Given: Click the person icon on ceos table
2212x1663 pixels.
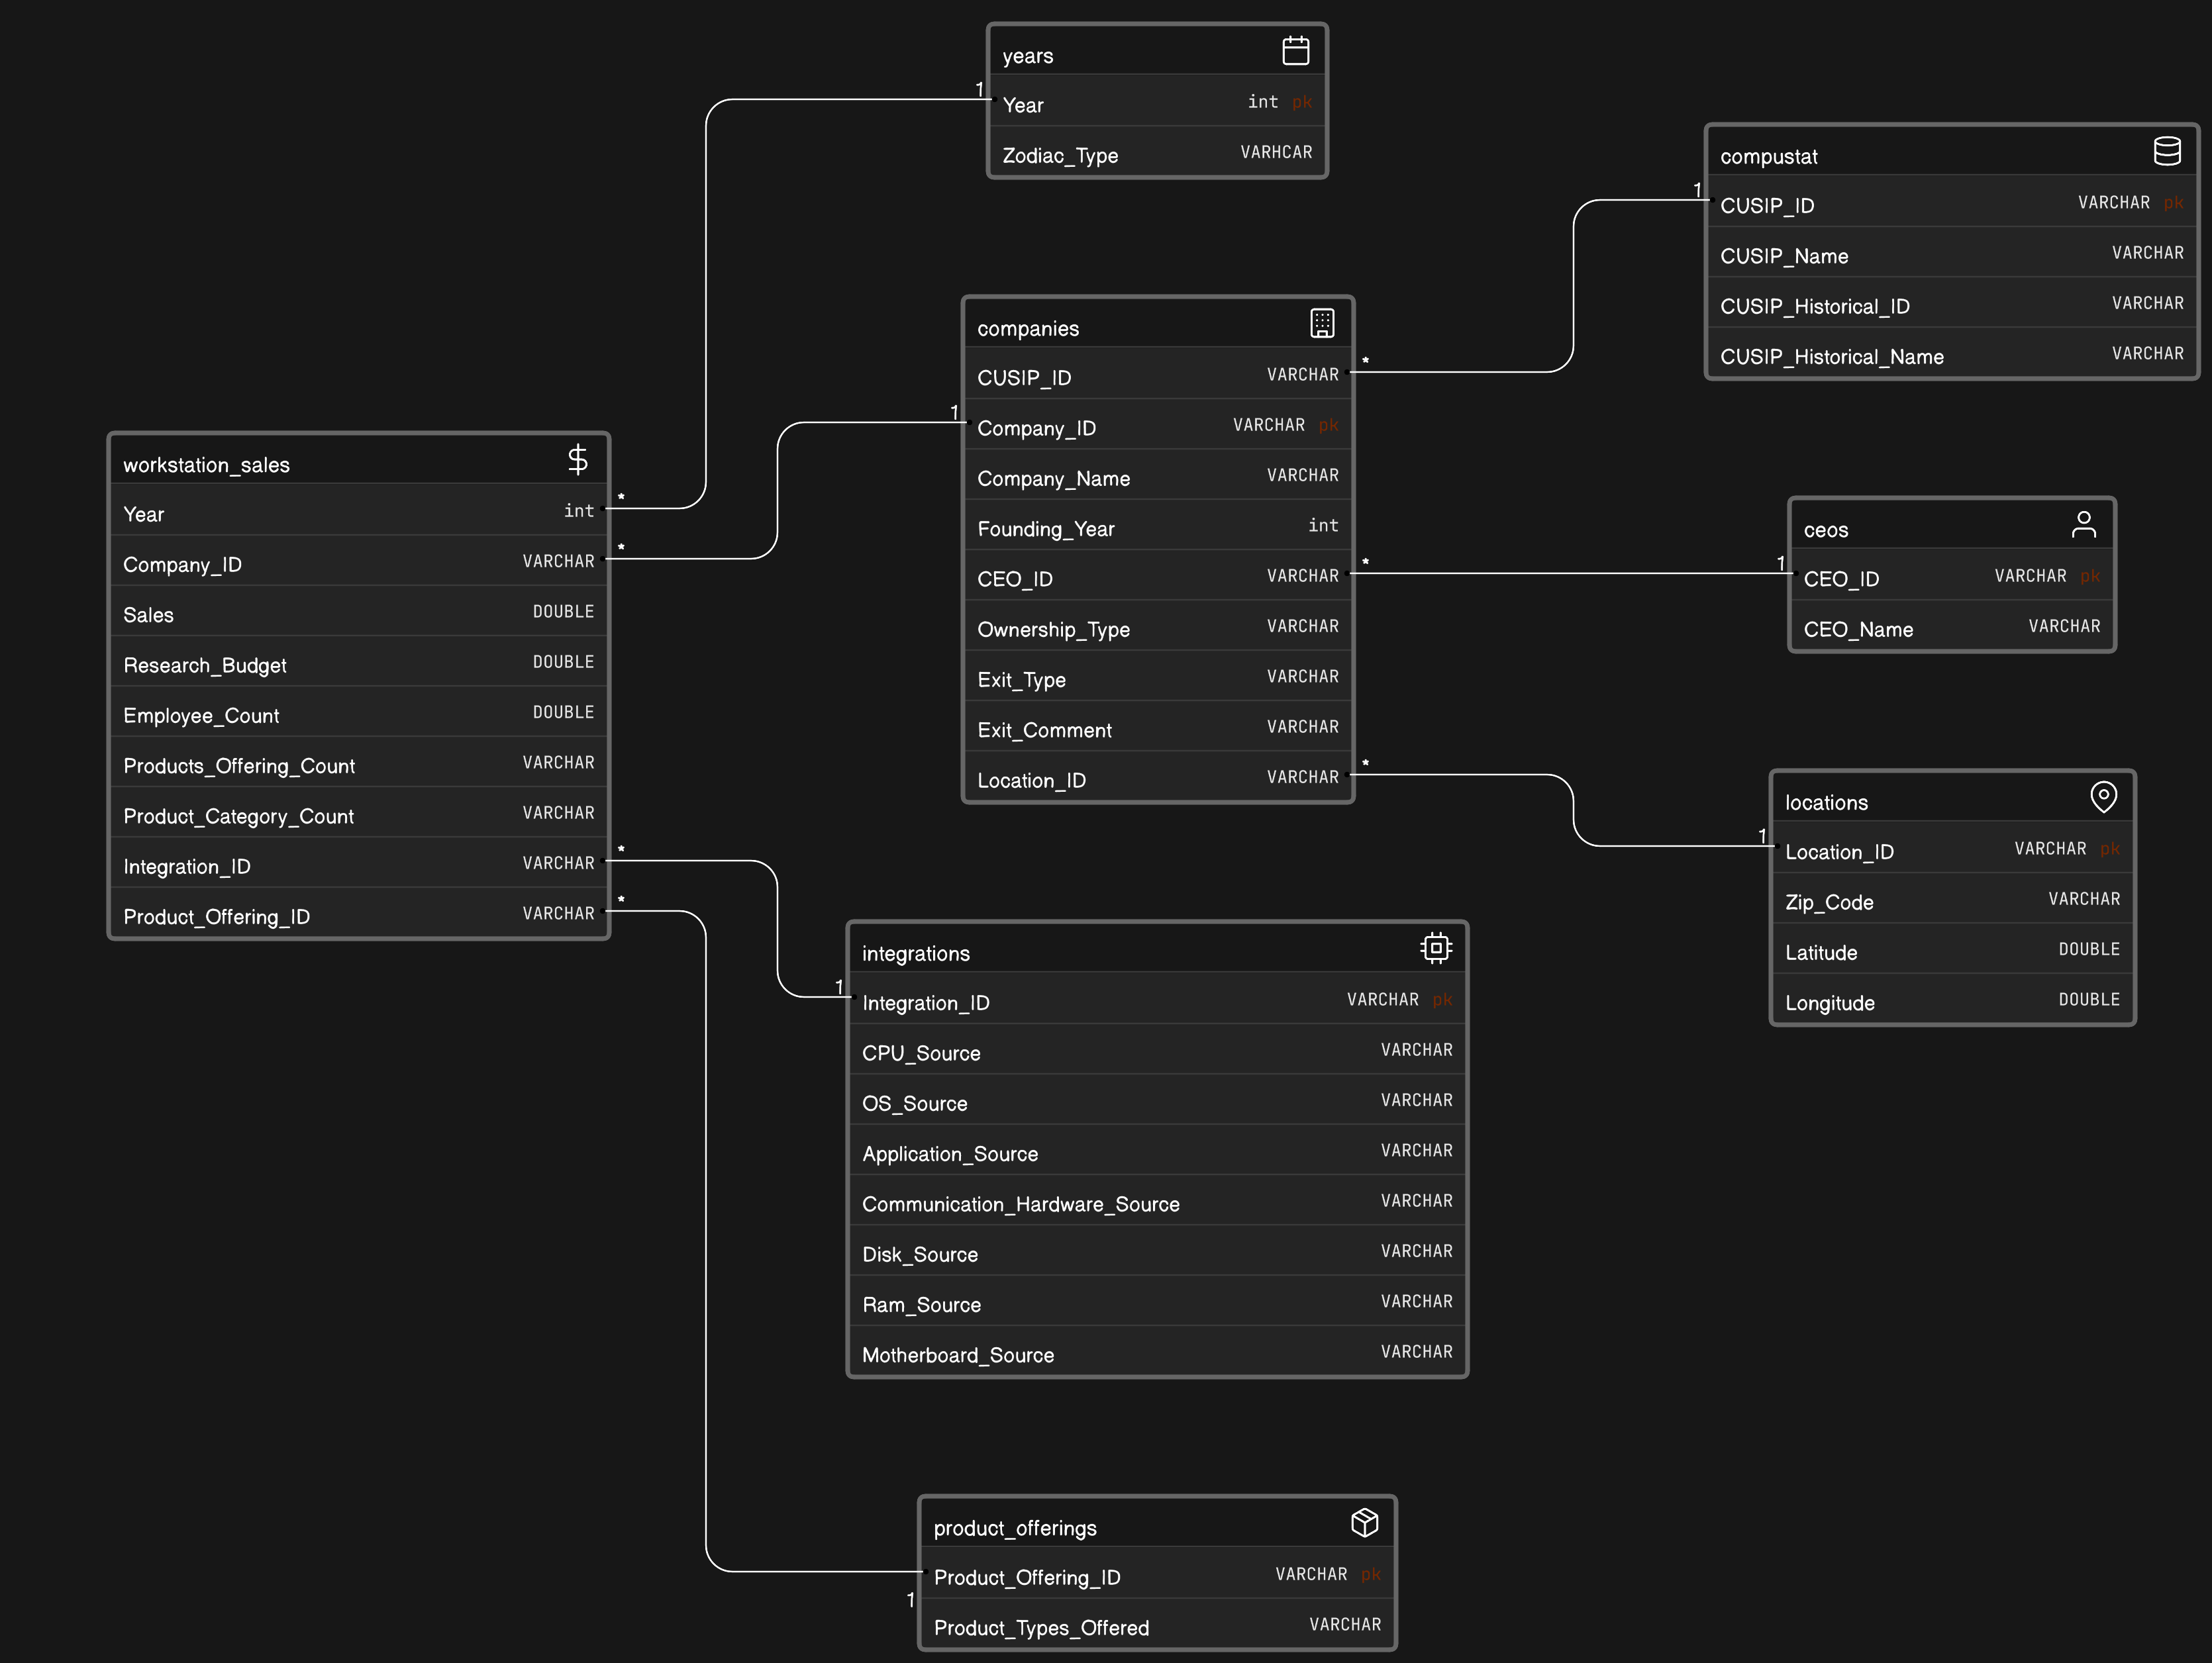Looking at the screenshot, I should 2083,524.
